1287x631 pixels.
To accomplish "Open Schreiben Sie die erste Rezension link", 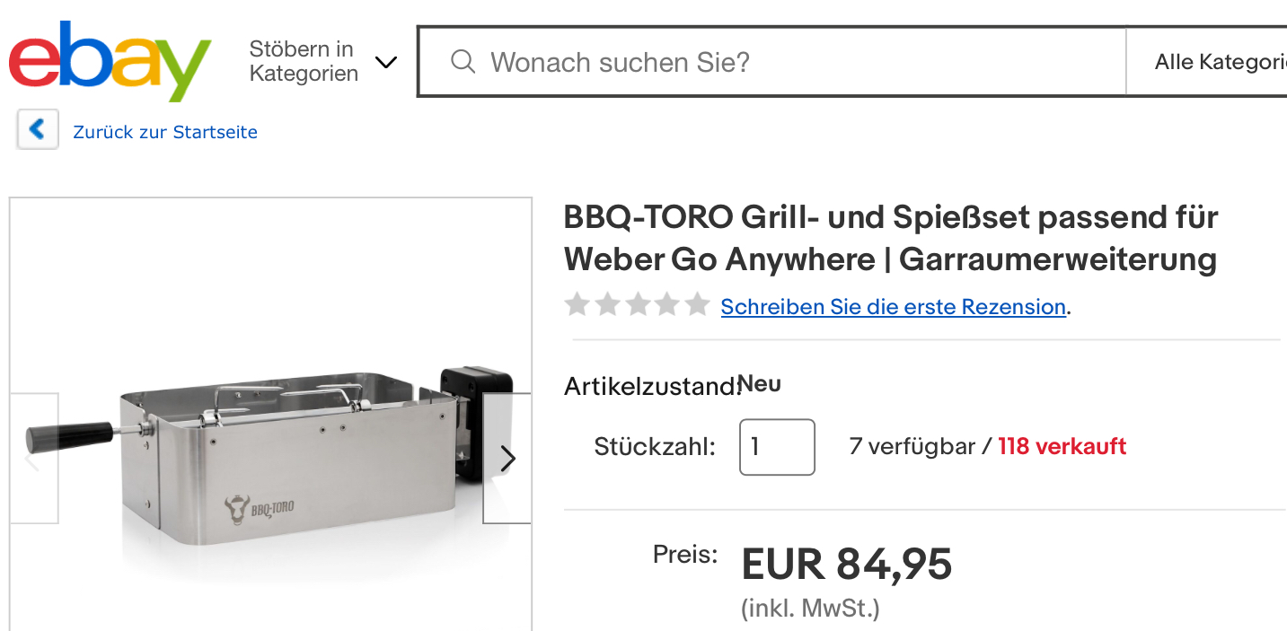I will [x=894, y=306].
